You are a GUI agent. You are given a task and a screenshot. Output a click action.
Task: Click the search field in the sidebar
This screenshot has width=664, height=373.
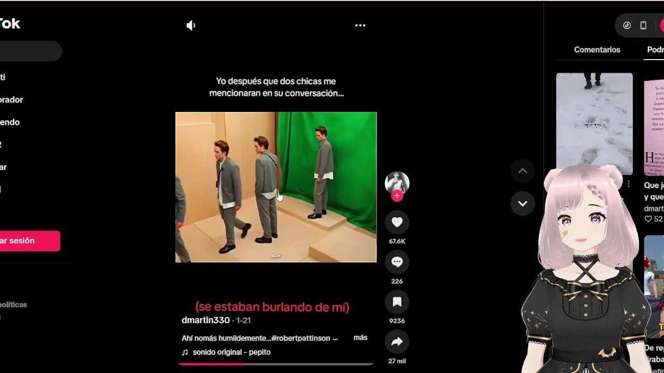pyautogui.click(x=30, y=51)
